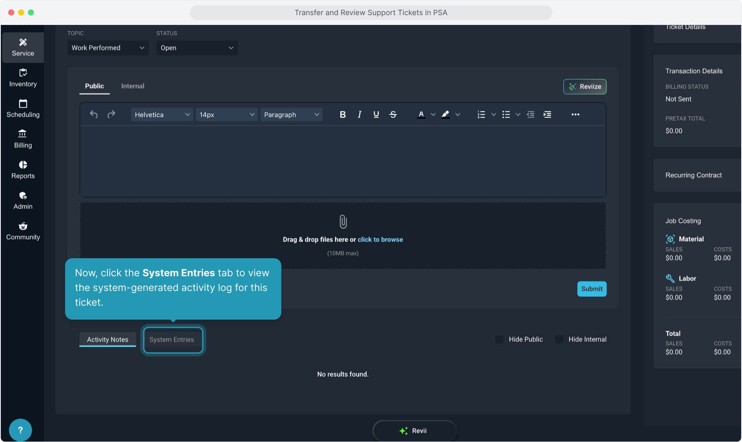Toggle italic text formatting
Screen dimensions: 742x442
point(360,115)
